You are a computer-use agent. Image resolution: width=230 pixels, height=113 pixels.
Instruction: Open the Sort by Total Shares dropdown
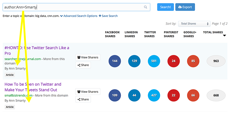194,24
